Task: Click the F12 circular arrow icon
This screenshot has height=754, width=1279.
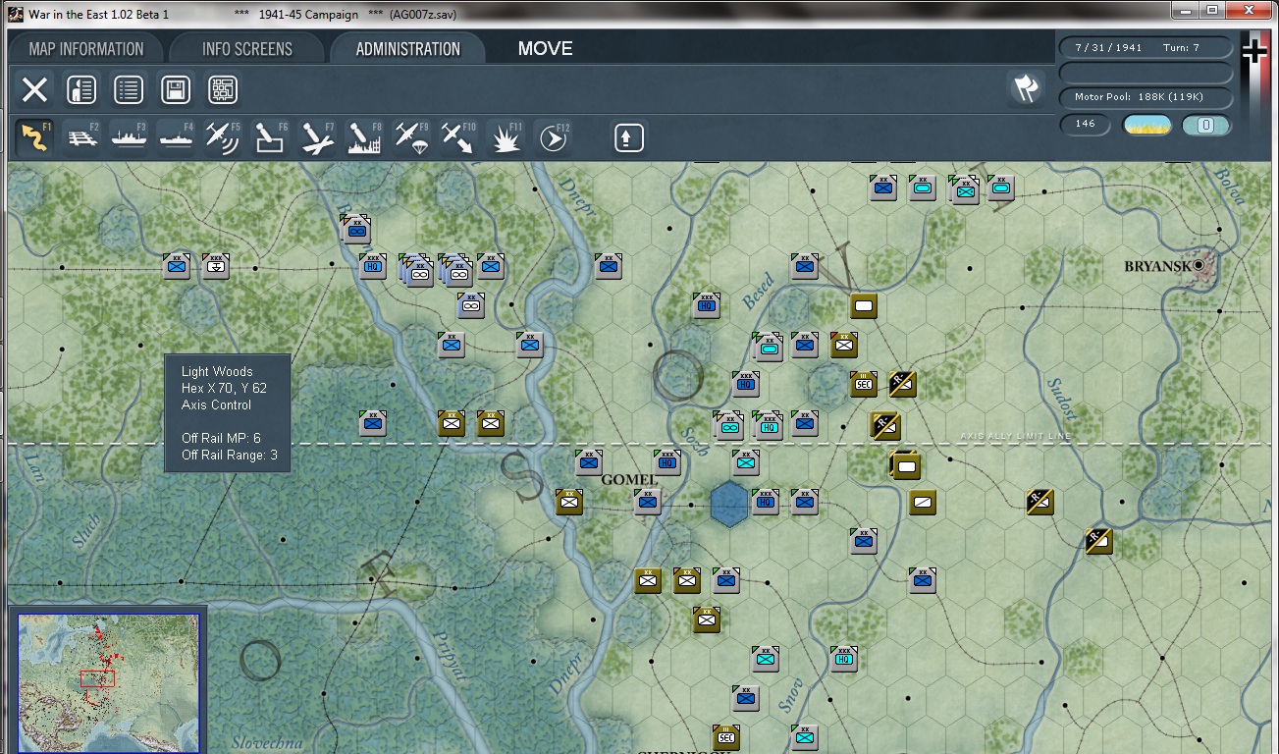Action: click(x=554, y=137)
